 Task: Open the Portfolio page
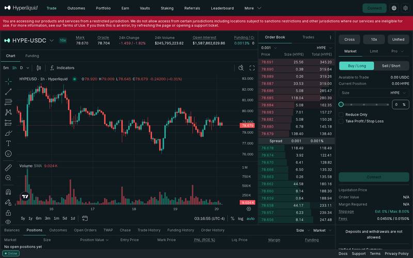(103, 8)
